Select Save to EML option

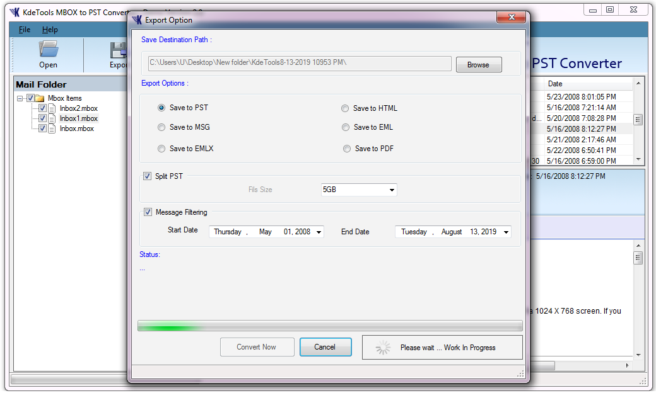pos(346,127)
